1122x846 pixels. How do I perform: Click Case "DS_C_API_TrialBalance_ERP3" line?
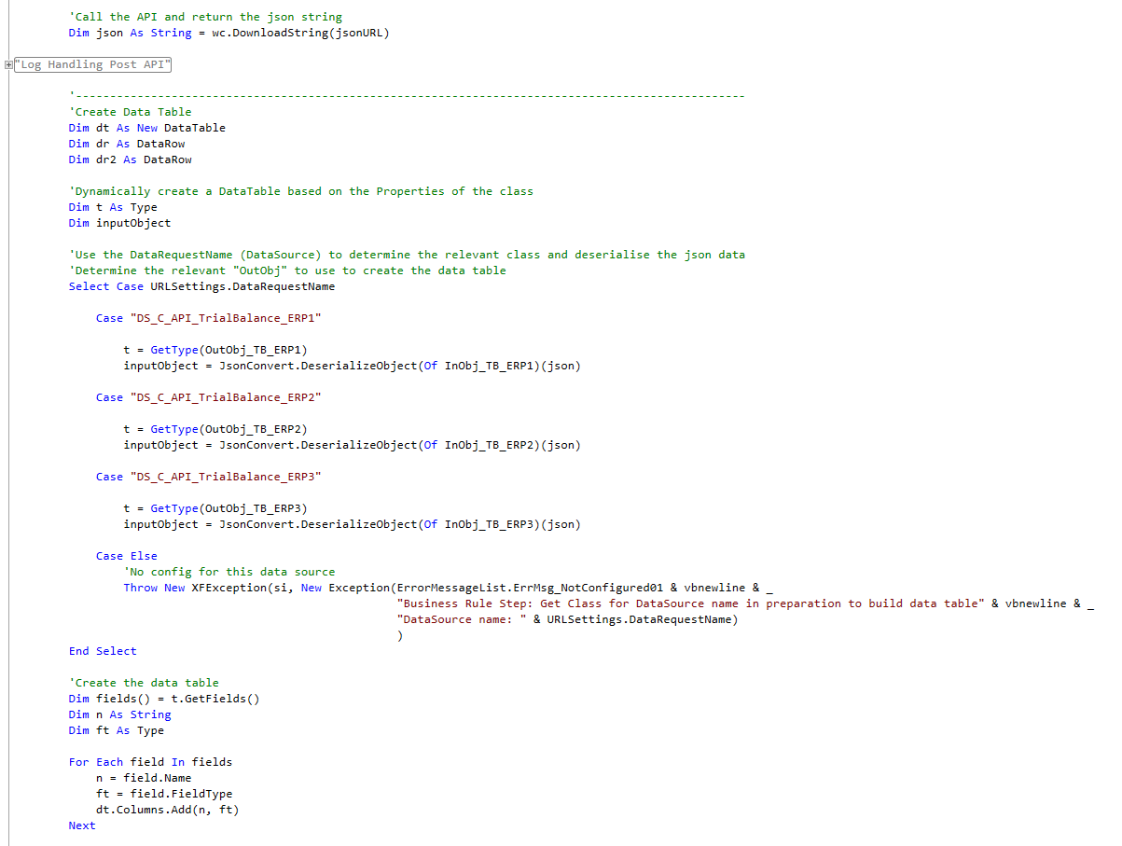208,477
